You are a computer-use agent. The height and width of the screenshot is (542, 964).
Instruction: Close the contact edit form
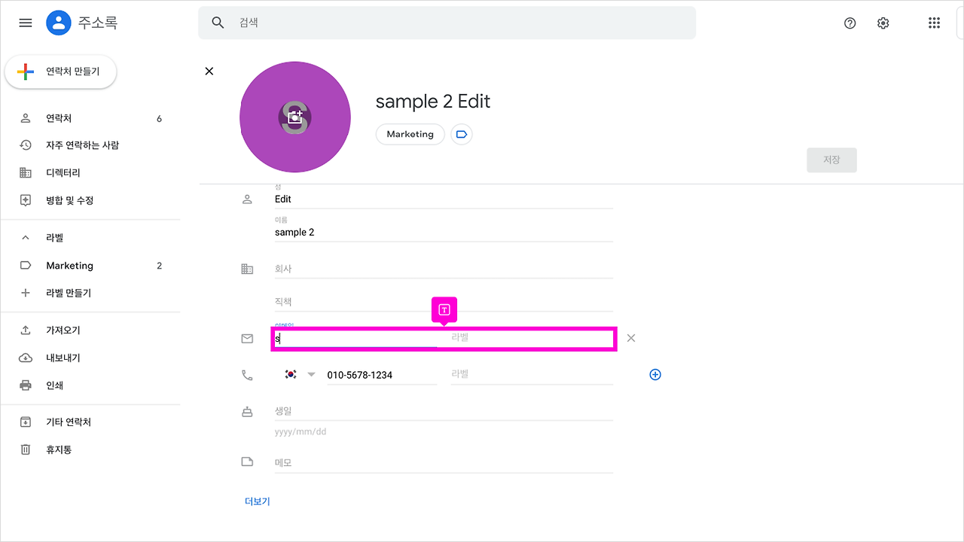pyautogui.click(x=209, y=71)
